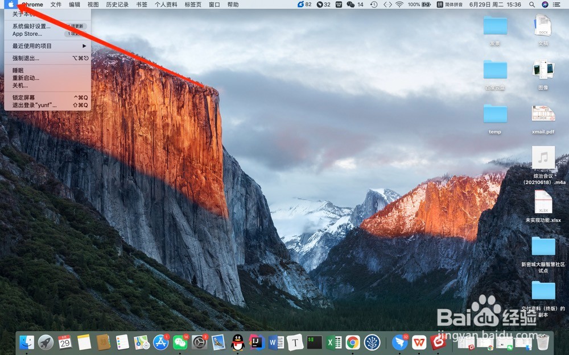Expand 最近使用的项目 submenu

pyautogui.click(x=48, y=45)
